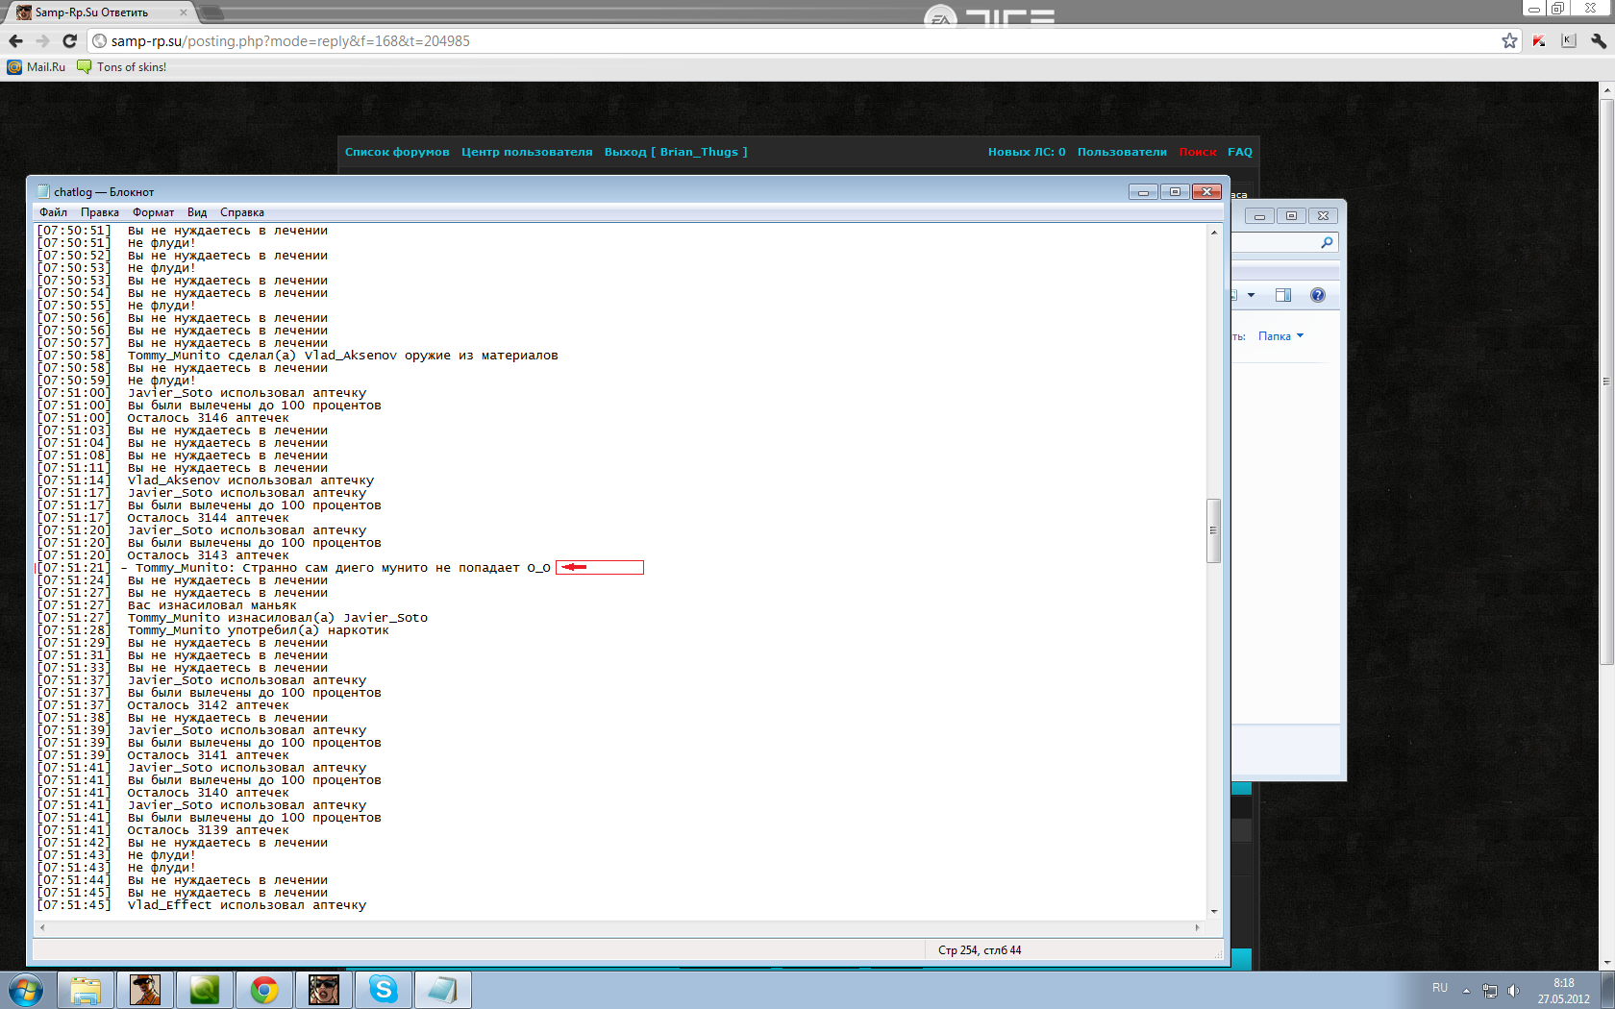
Task: Click RU language indicator in tray
Action: tap(1439, 988)
